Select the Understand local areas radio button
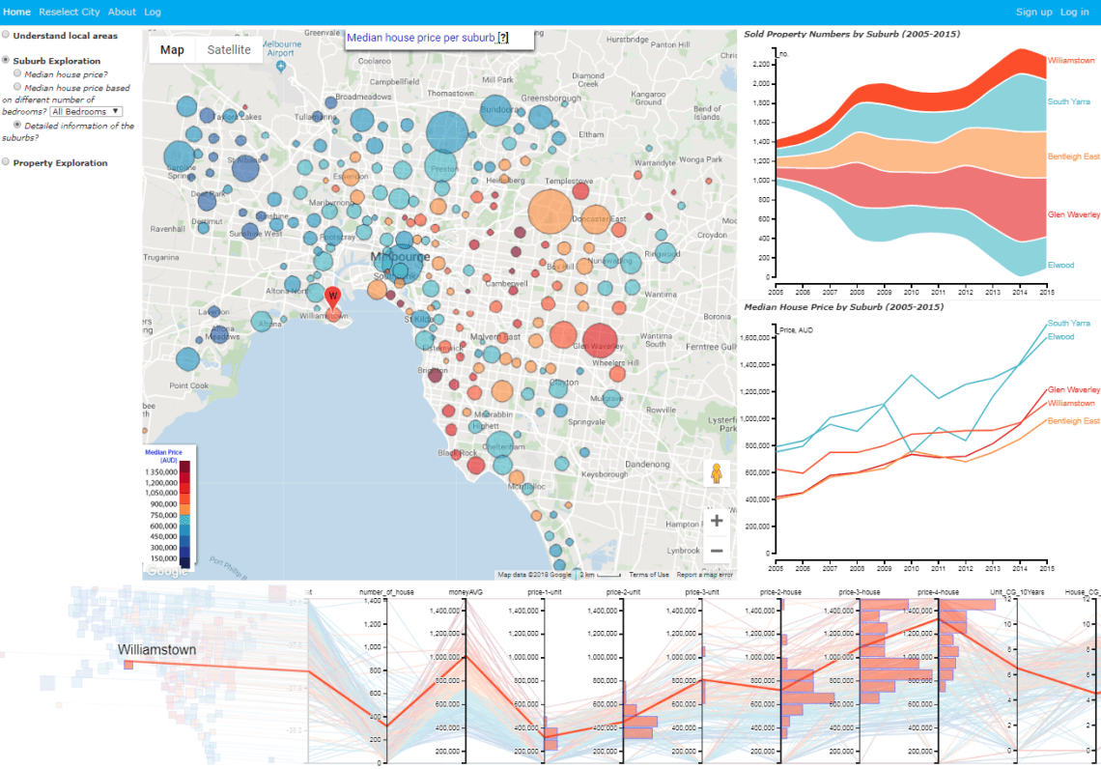The width and height of the screenshot is (1101, 769). coord(6,35)
